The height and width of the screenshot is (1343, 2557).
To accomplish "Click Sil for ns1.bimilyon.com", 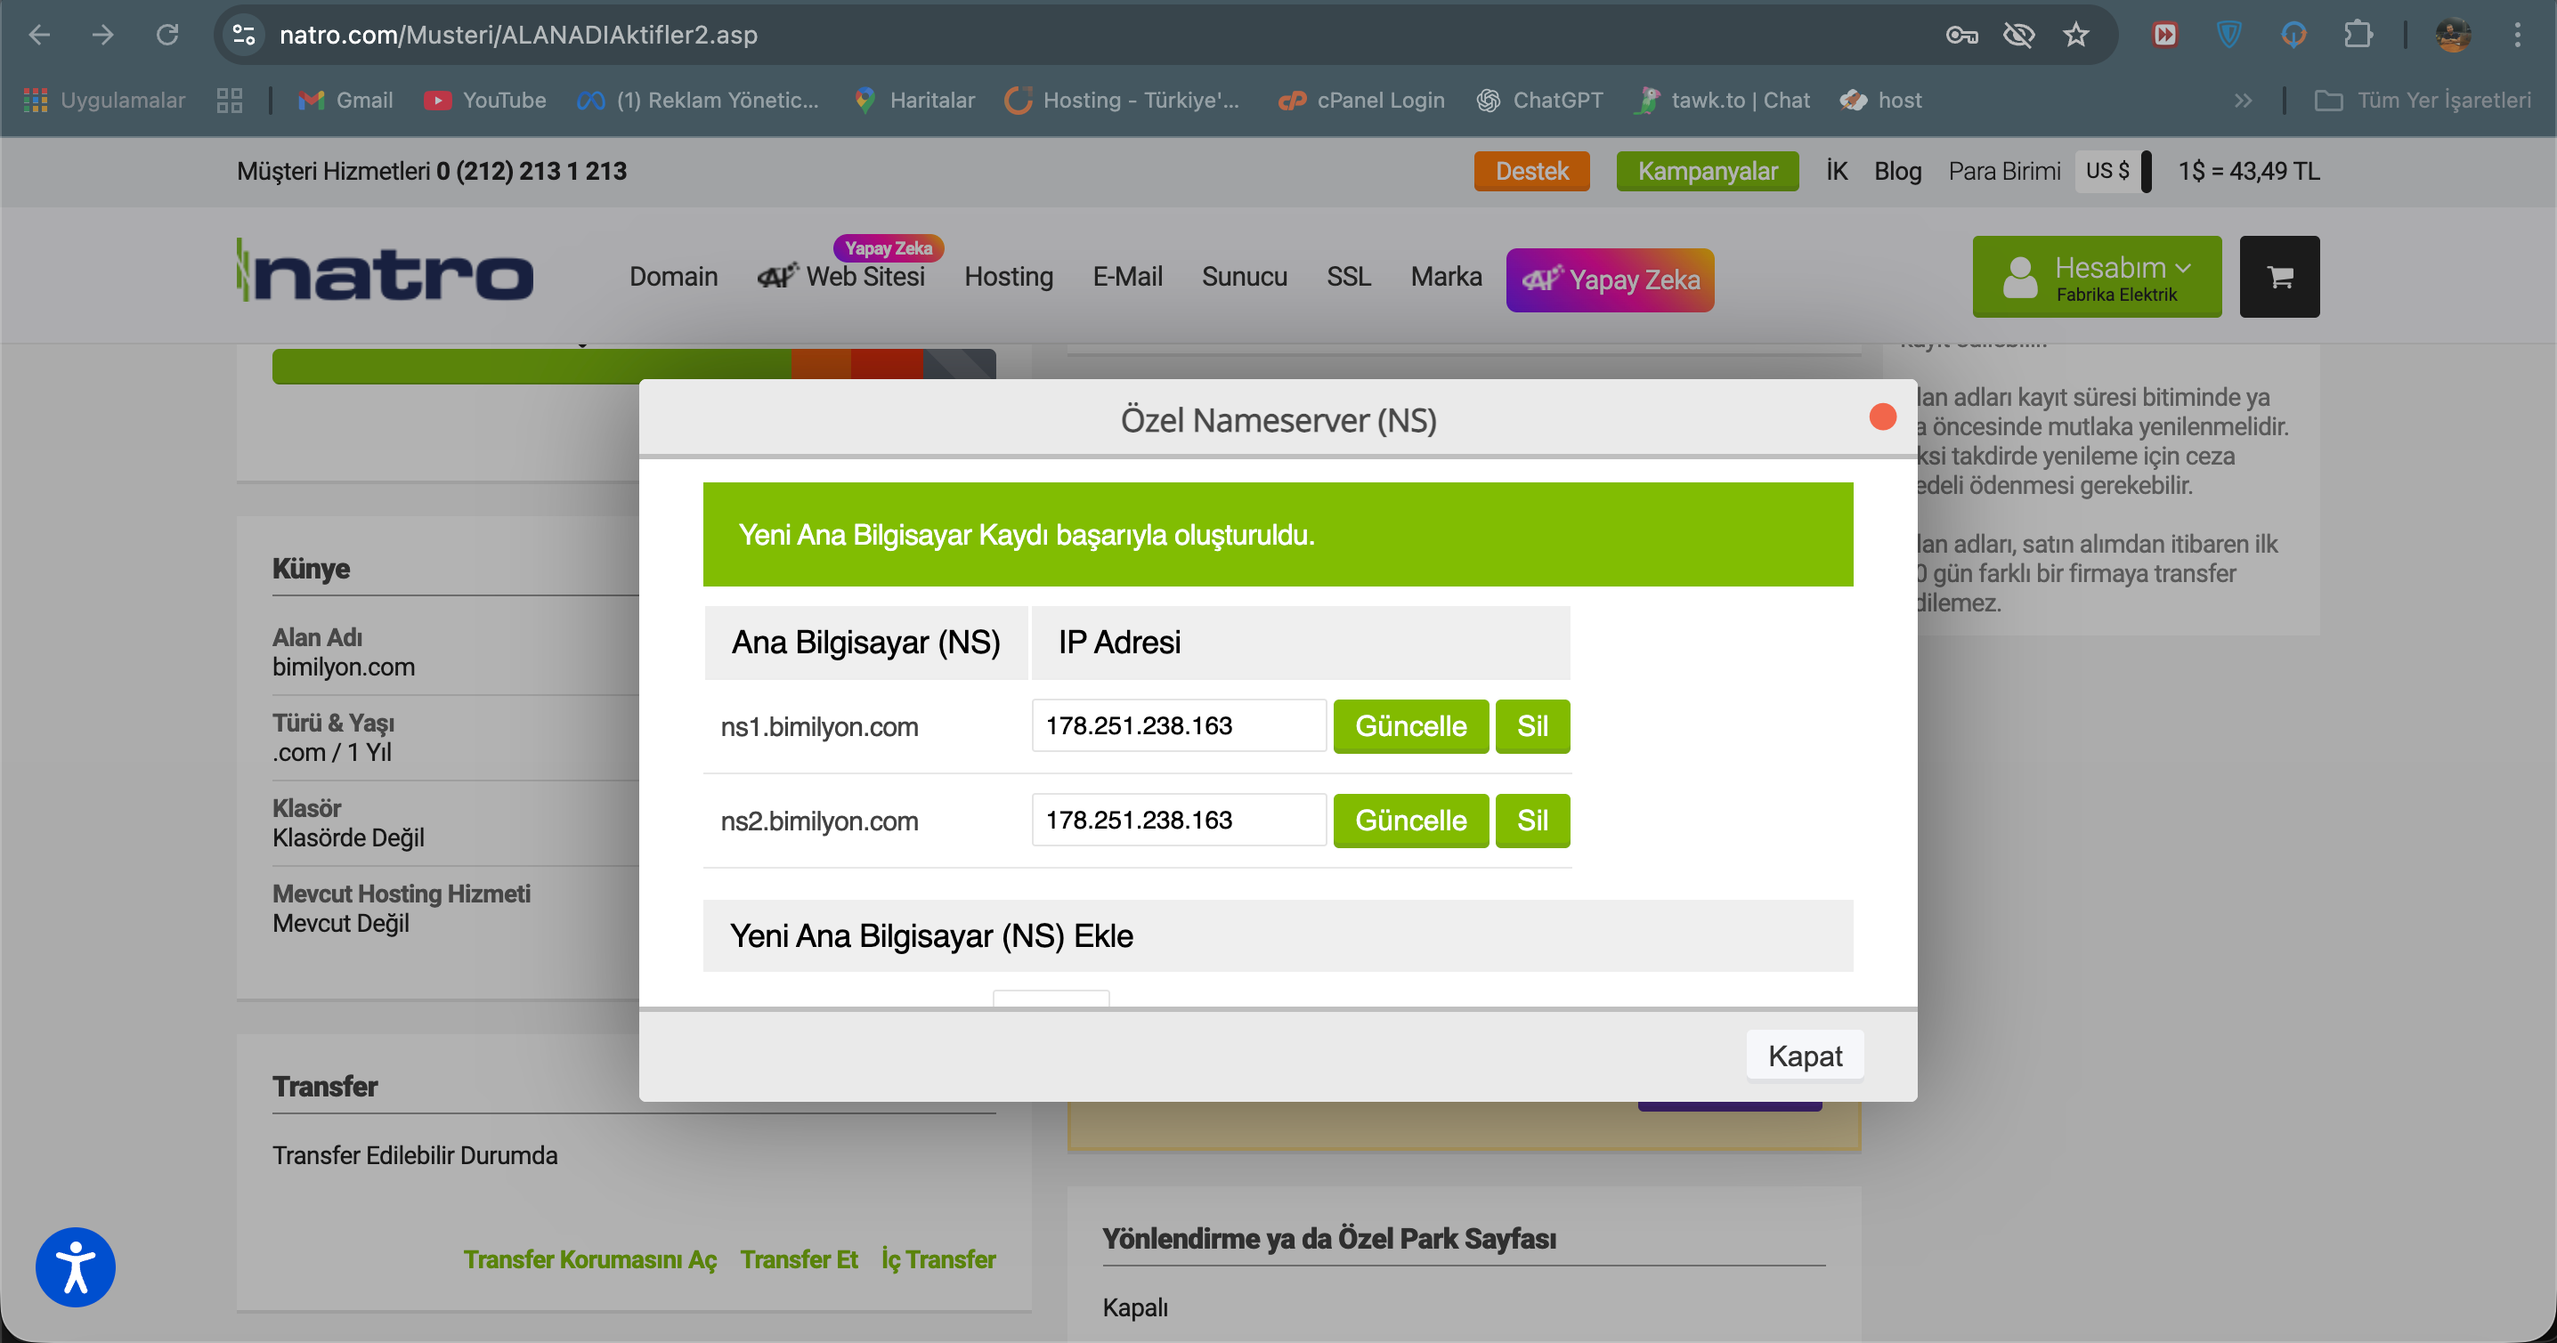I will (1532, 725).
